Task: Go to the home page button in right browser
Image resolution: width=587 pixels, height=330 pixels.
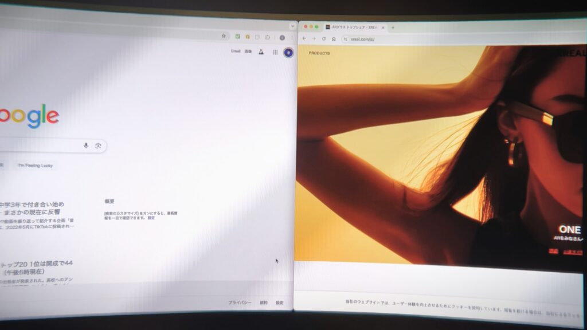Action: tap(334, 39)
